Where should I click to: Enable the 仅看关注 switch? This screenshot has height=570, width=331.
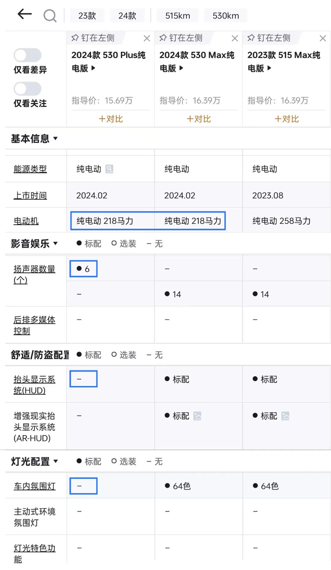28,89
